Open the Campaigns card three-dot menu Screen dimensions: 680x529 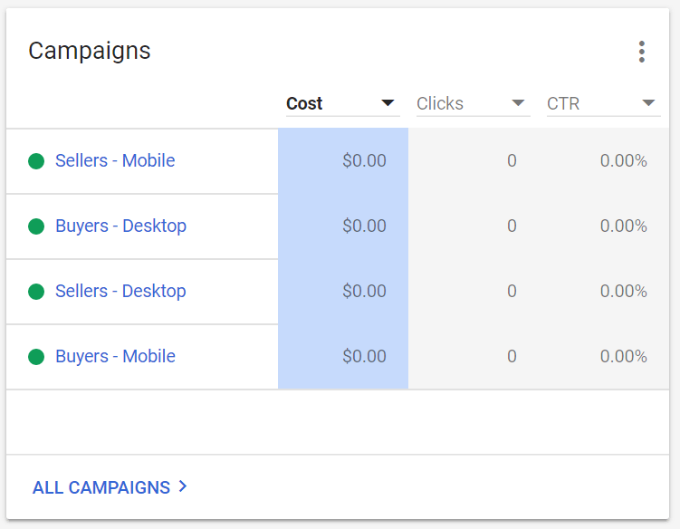[x=641, y=52]
